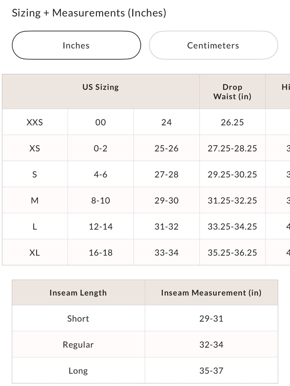290x386 pixels.
Task: Select the US Sizing header
Action: coord(101,87)
